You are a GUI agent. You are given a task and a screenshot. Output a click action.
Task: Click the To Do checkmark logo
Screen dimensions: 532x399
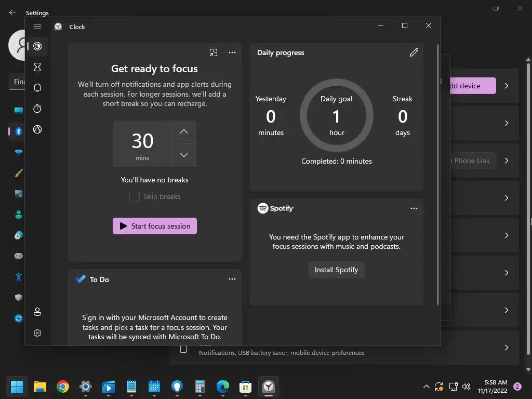pyautogui.click(x=81, y=279)
